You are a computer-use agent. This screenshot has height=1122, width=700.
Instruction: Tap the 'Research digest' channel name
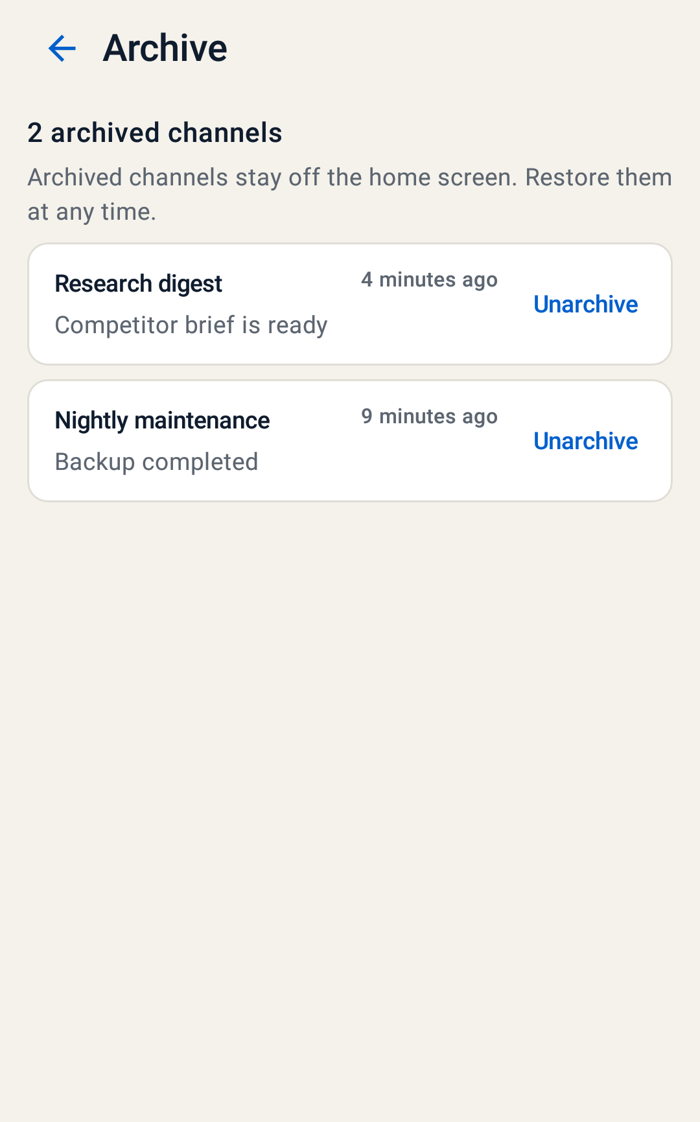(138, 284)
